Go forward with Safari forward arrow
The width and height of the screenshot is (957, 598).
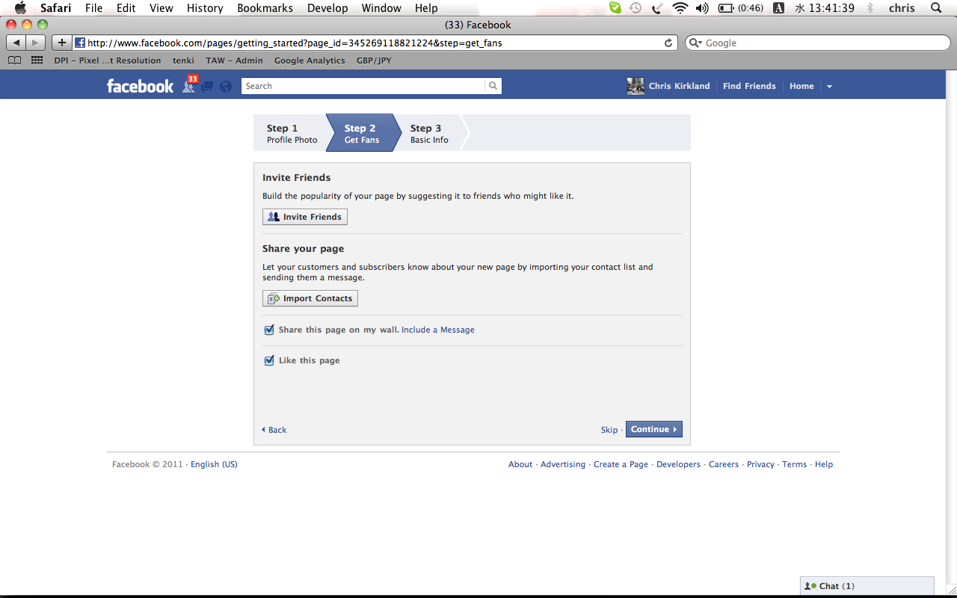pos(35,43)
